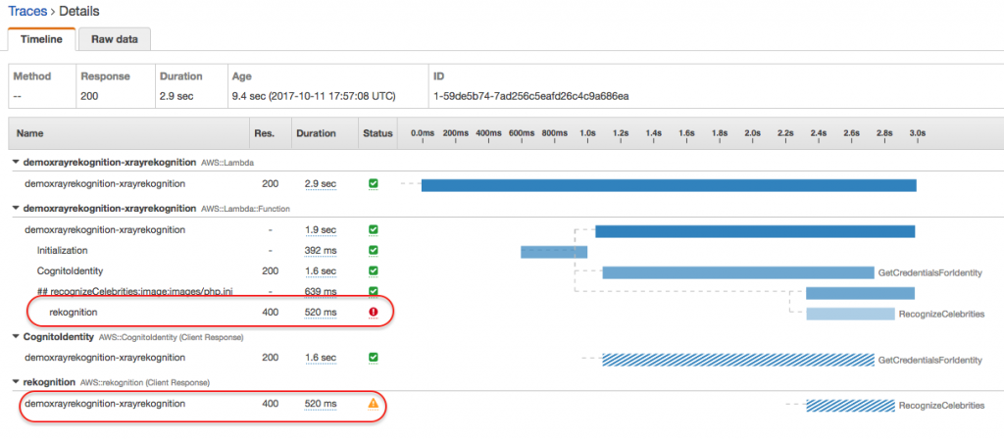Click the Status column header

pos(377,133)
